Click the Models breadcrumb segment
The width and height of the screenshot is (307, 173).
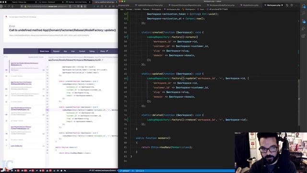tap(138, 9)
